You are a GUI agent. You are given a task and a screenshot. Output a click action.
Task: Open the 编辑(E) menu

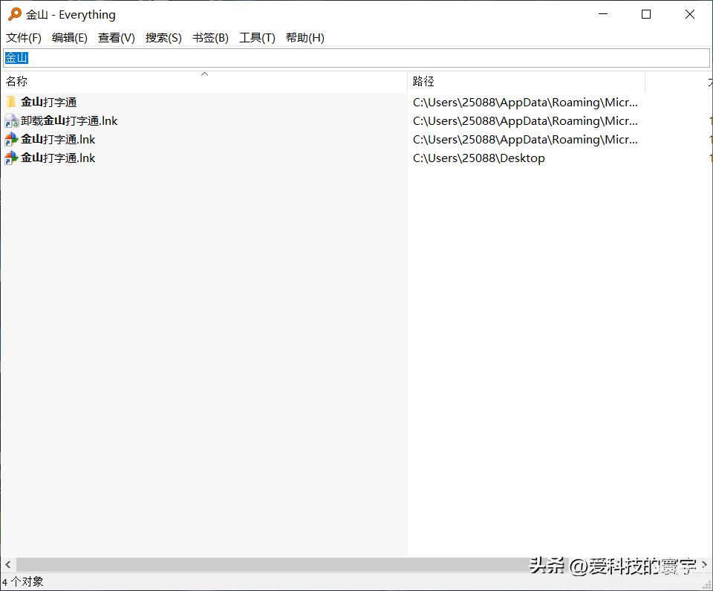70,38
